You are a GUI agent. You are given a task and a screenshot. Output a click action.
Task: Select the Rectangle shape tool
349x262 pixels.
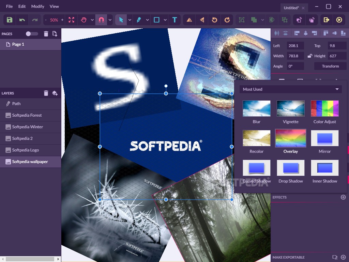pyautogui.click(x=156, y=20)
